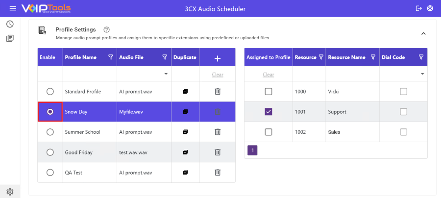
Task: Click the Profile Settings help question icon
Action: (x=106, y=30)
